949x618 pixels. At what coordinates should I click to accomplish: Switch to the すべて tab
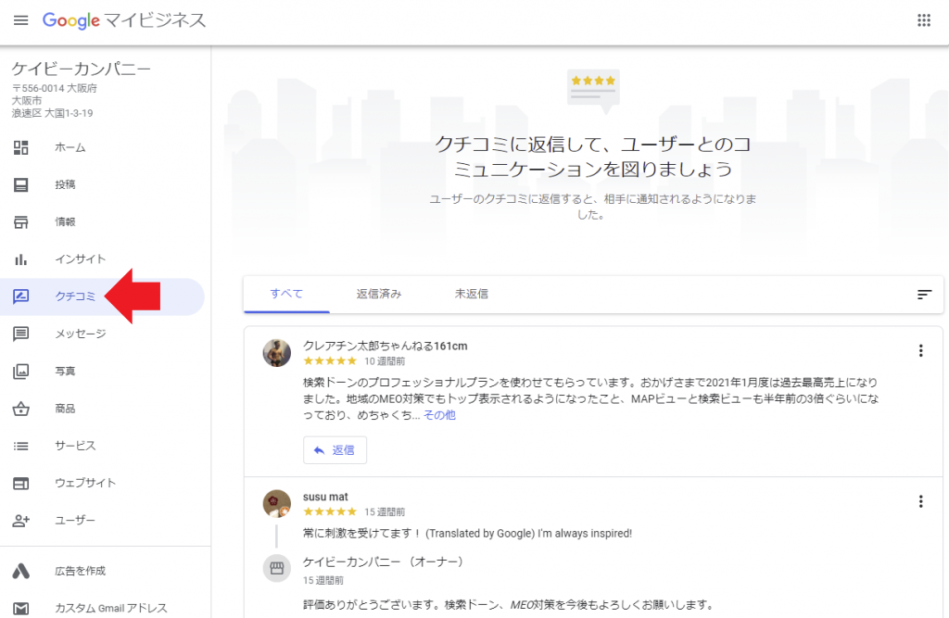[x=286, y=294]
